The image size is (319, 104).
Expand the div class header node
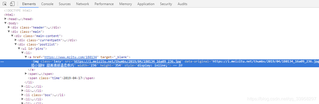pyautogui.click(x=9, y=27)
